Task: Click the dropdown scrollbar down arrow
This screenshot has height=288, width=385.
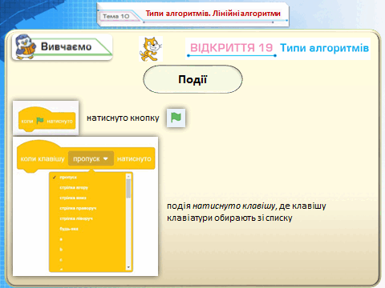Action: tap(128, 267)
